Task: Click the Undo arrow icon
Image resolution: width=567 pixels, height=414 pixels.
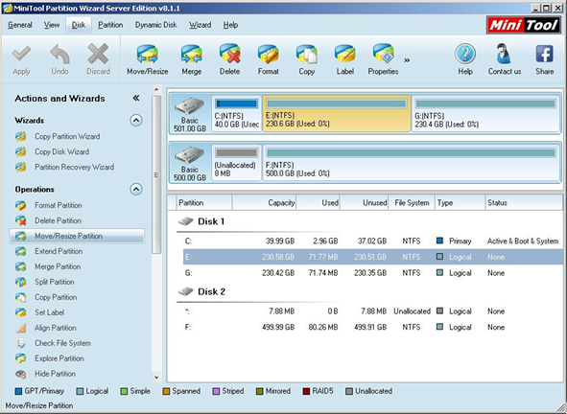Action: (59, 54)
